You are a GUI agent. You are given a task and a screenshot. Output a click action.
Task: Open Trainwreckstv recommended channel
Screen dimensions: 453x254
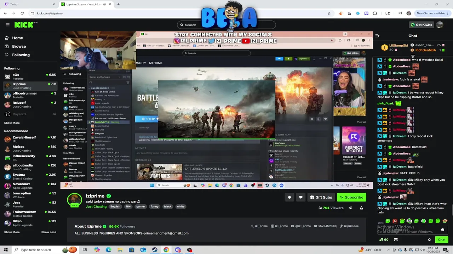pos(30,214)
